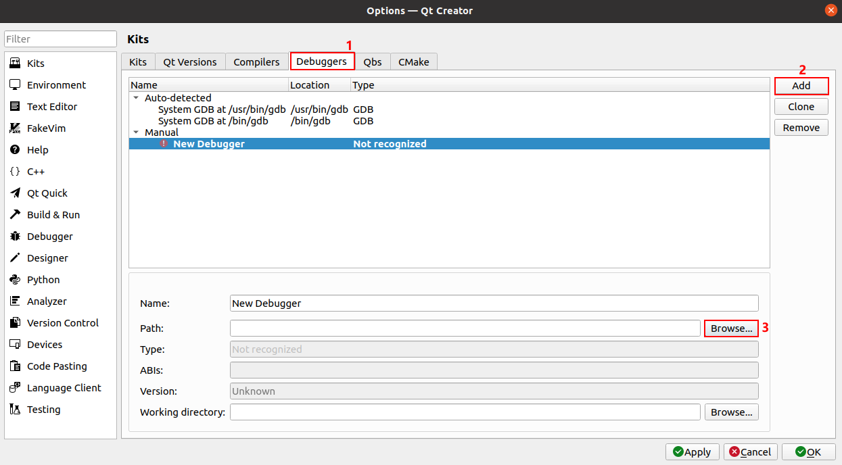Viewport: 842px width, 465px height.
Task: Click the '/usr/bin/gdb' location cell
Action: pos(319,109)
